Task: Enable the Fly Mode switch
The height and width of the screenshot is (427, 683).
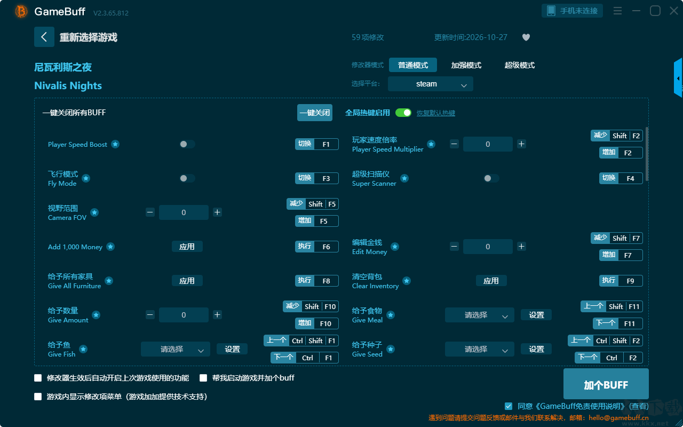Action: pos(187,178)
